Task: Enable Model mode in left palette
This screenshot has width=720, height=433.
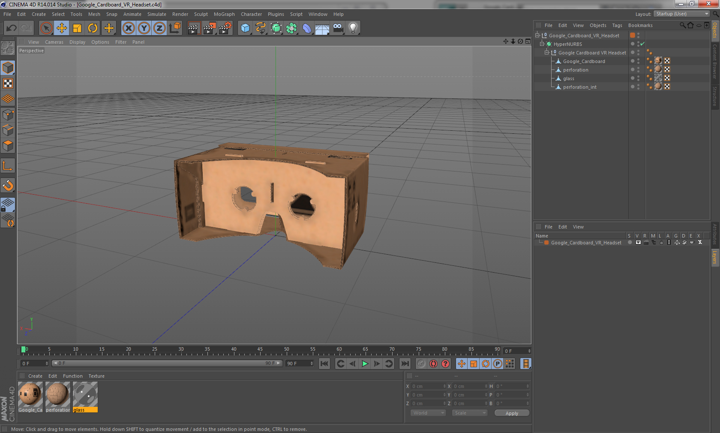Action: (8, 68)
